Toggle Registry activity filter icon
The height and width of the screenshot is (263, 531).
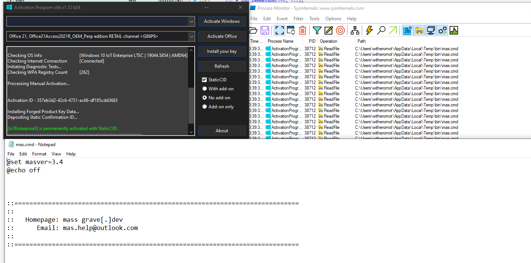coord(407,30)
